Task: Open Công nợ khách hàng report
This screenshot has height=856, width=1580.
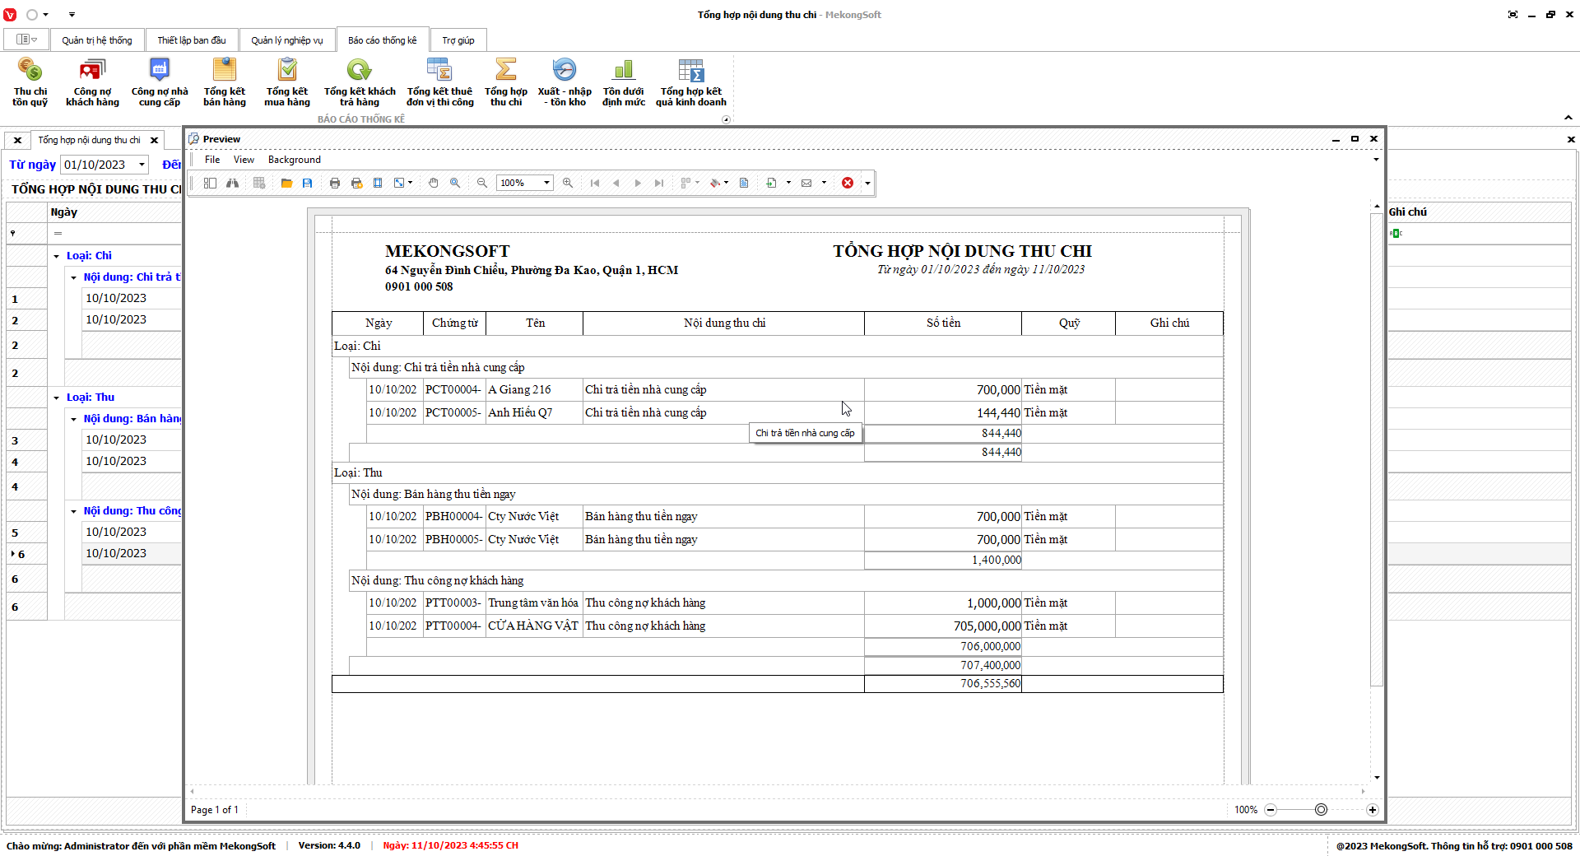Action: (92, 82)
